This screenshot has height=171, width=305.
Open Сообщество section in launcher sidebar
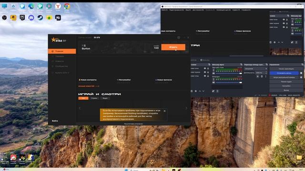(62, 66)
